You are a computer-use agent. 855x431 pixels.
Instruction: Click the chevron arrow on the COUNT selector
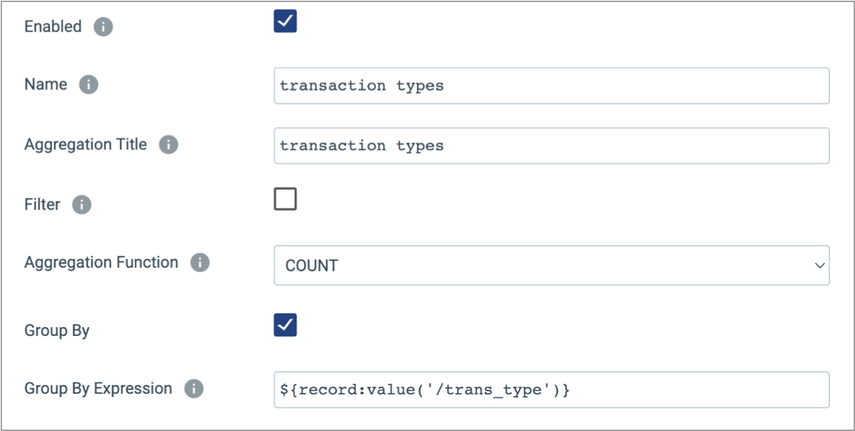tap(820, 265)
